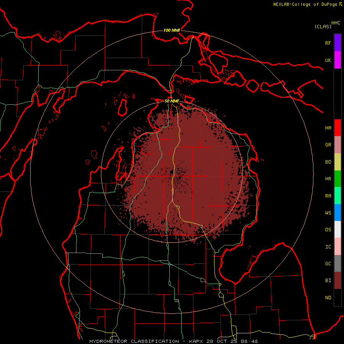Image resolution: width=344 pixels, height=344 pixels.
Task: Select the BD yellow legend swatch
Action: [338, 162]
